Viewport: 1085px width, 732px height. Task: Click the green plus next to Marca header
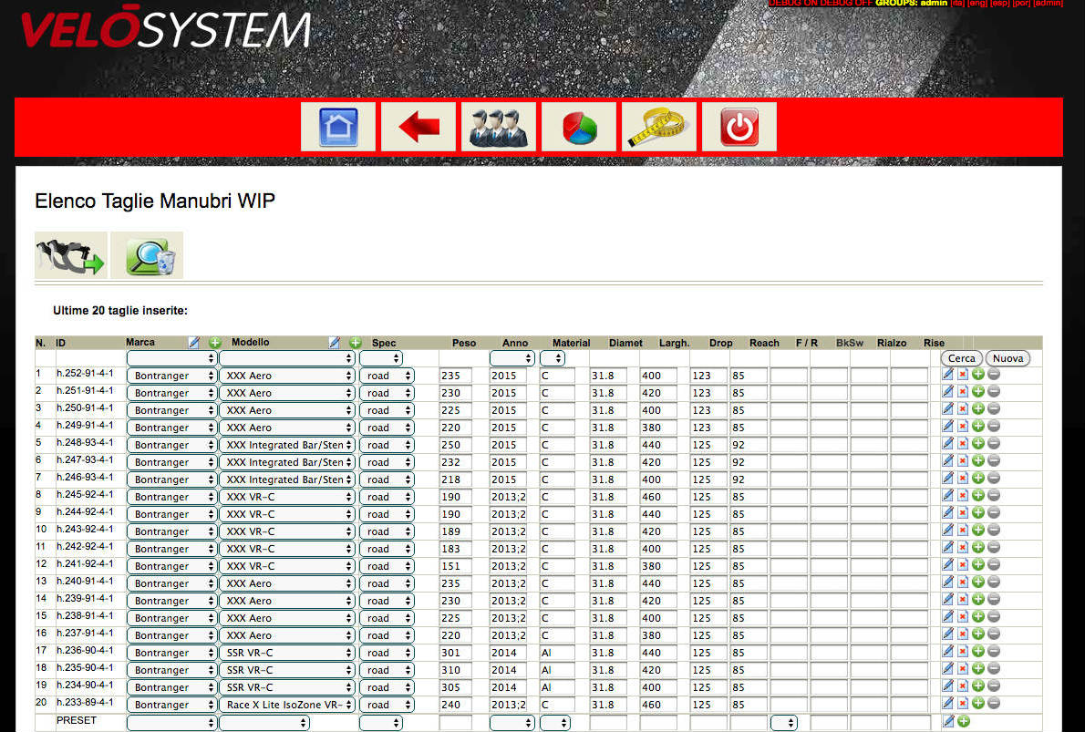click(215, 343)
